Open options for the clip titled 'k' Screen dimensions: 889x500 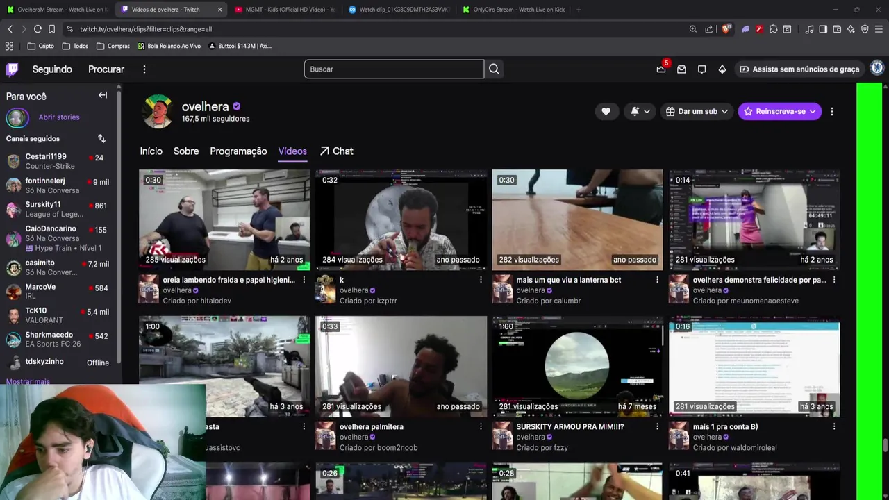[x=481, y=280]
